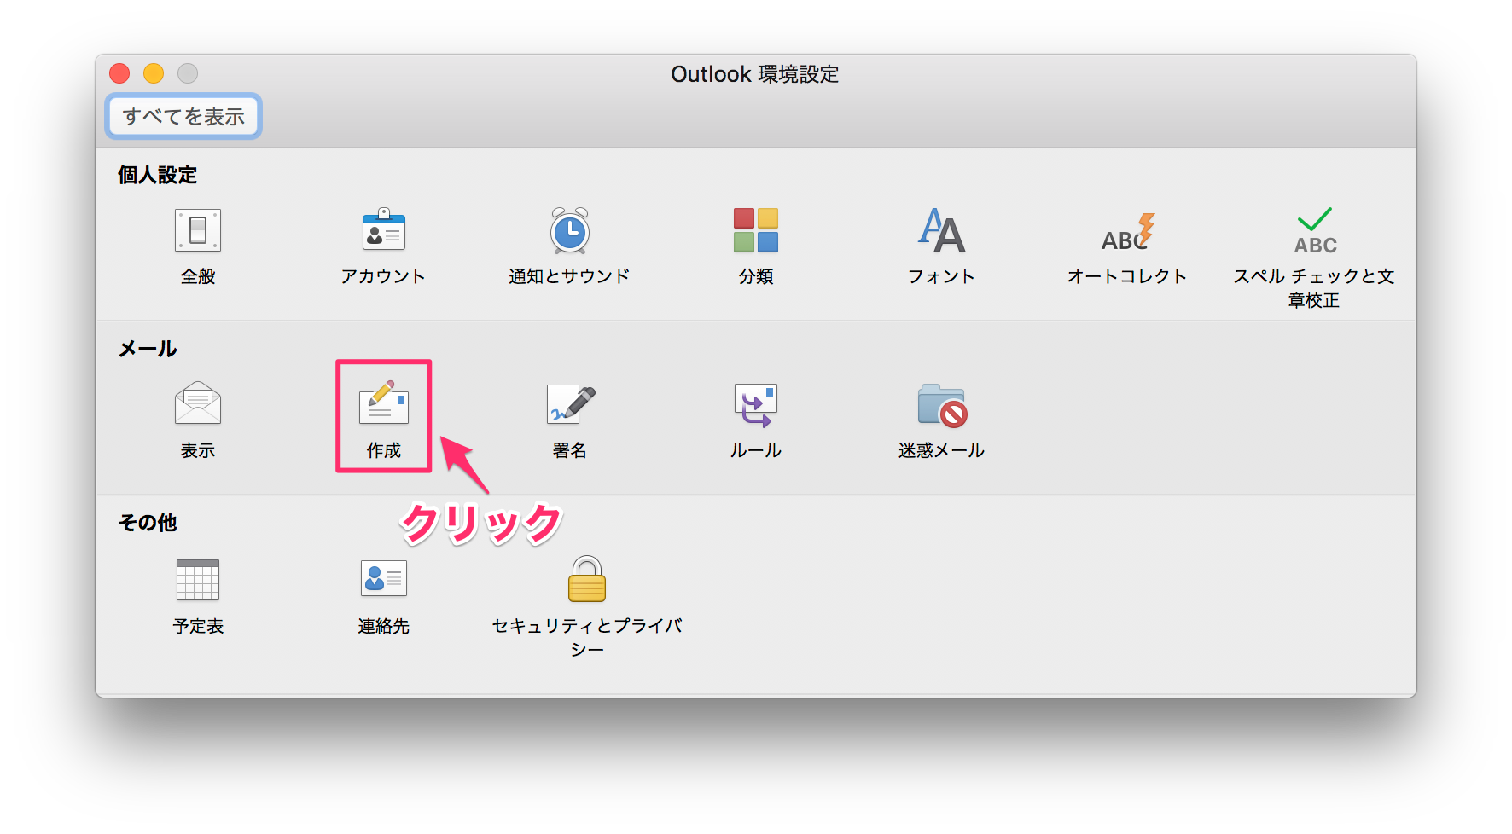Open the フォント fonts icon

tap(942, 230)
